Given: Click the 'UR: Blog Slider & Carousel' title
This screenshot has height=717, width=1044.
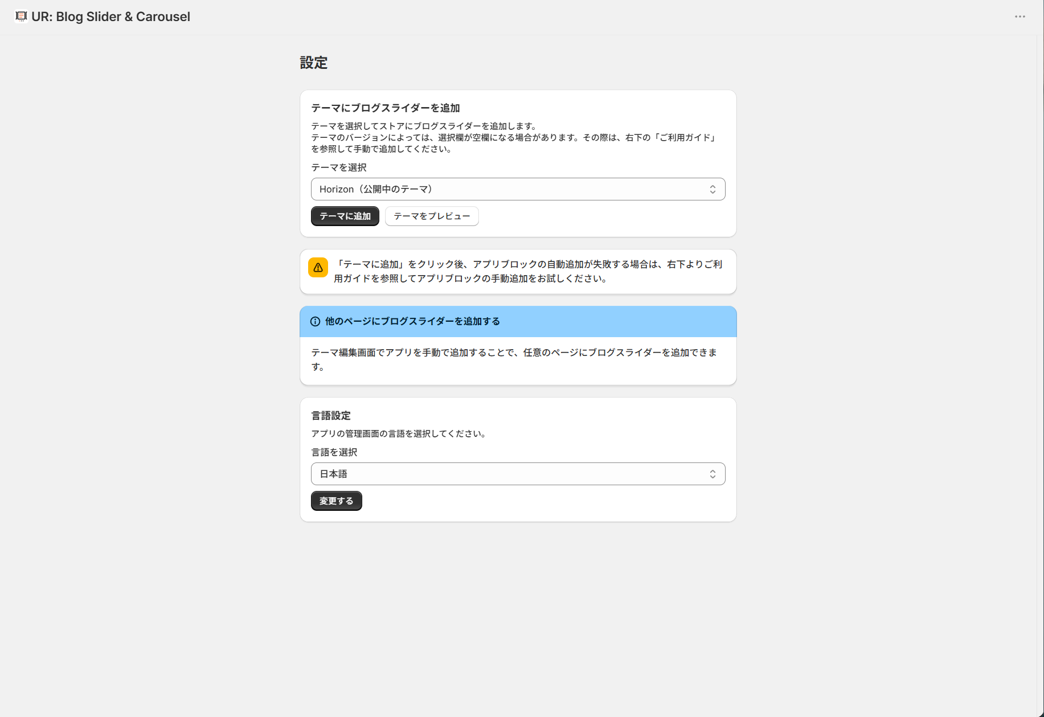Looking at the screenshot, I should 111,17.
